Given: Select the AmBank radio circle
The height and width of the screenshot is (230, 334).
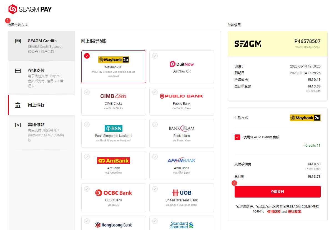Looking at the screenshot, I should [87, 157].
